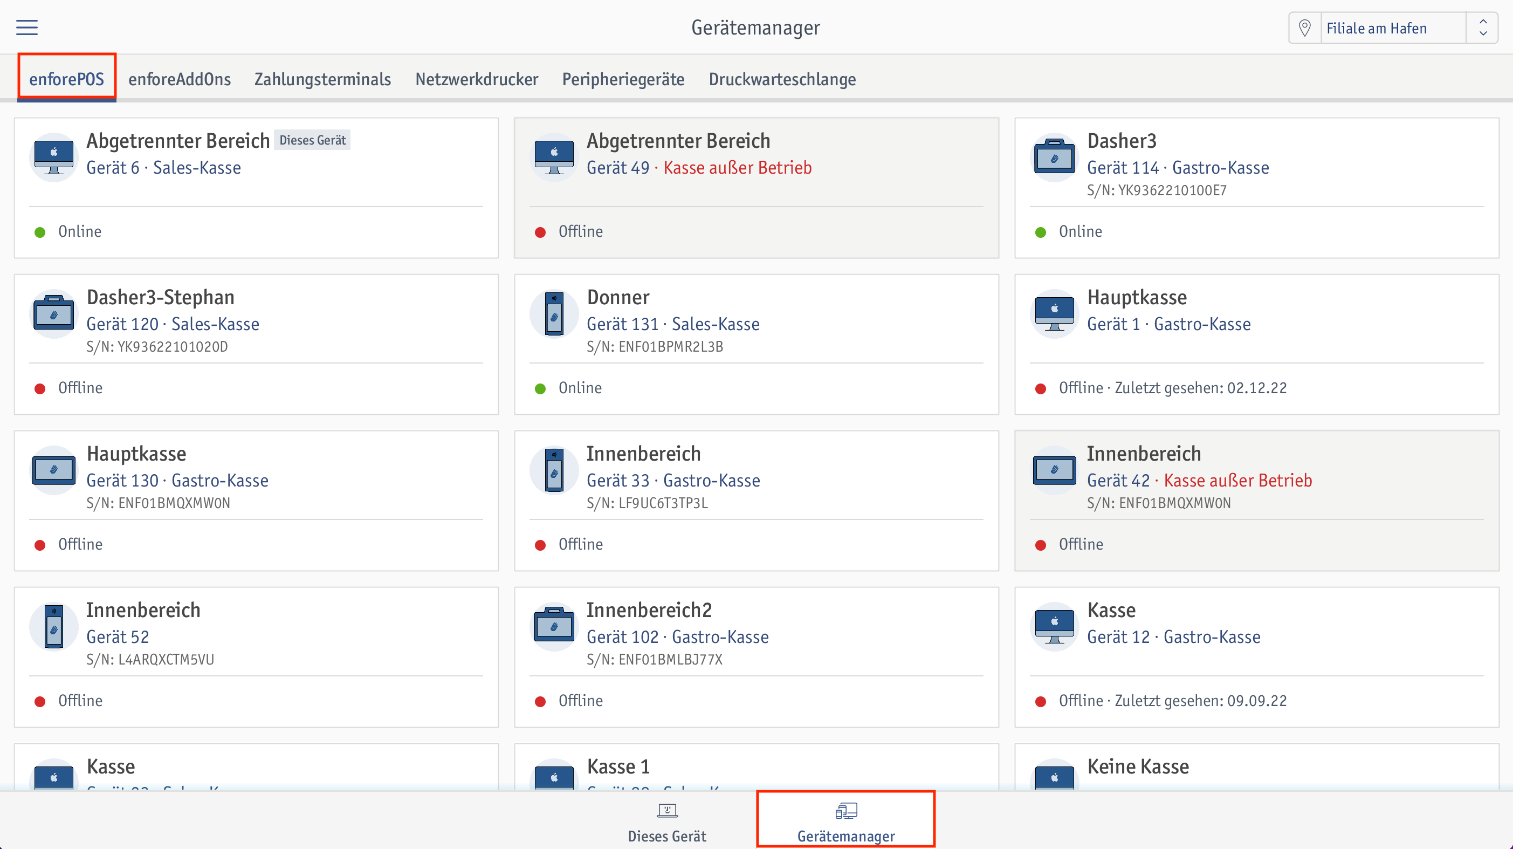Open the hamburger menu
Image resolution: width=1513 pixels, height=849 pixels.
(26, 27)
